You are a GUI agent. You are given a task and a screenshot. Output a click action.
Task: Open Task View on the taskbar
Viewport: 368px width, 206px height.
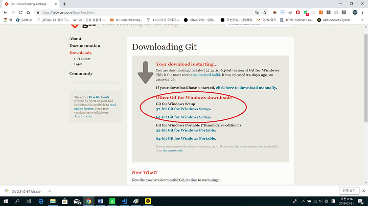click(29, 201)
